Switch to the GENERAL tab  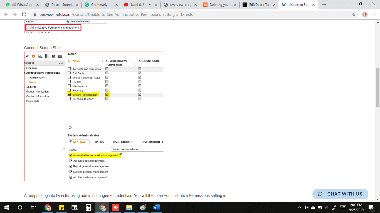79,142
